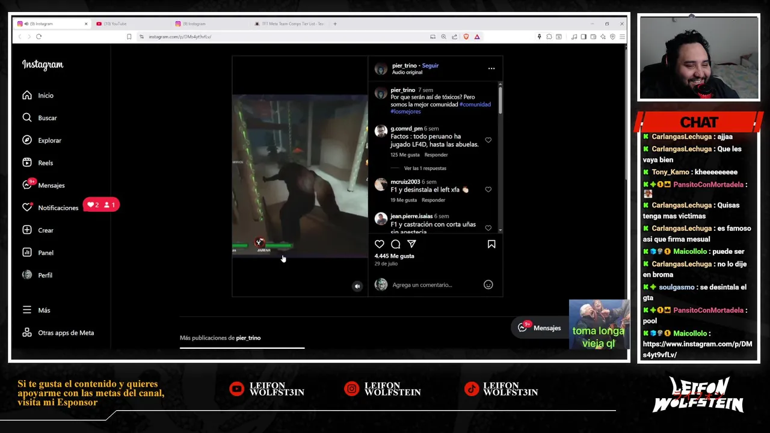The width and height of the screenshot is (770, 433).
Task: Click Responder under g.comrd_pm's comment
Action: click(436, 155)
